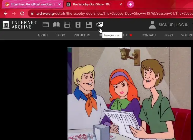
Task: Click the archive.org address bar
Action: 110,13
